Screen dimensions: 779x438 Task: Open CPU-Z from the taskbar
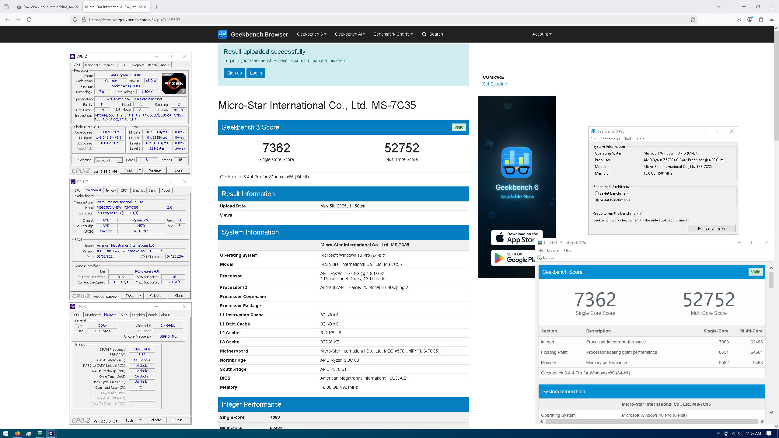click(51, 433)
